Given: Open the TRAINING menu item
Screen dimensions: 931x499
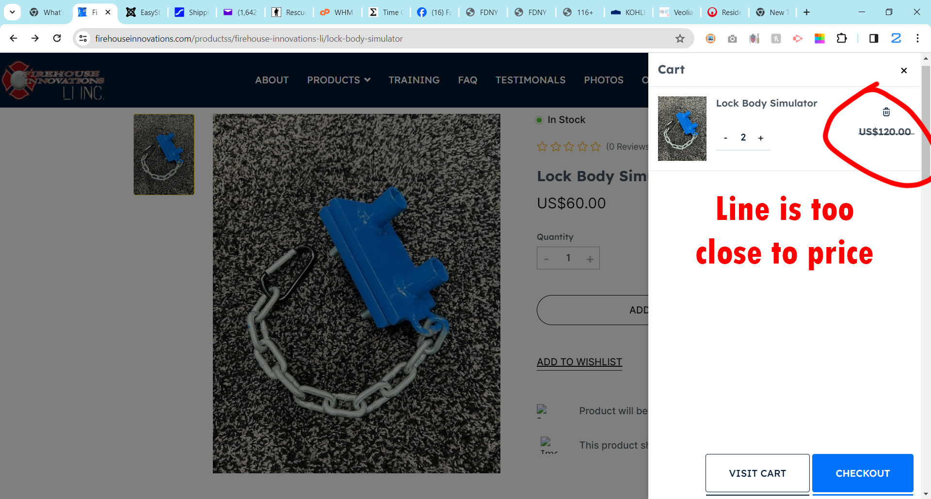Looking at the screenshot, I should click(414, 80).
